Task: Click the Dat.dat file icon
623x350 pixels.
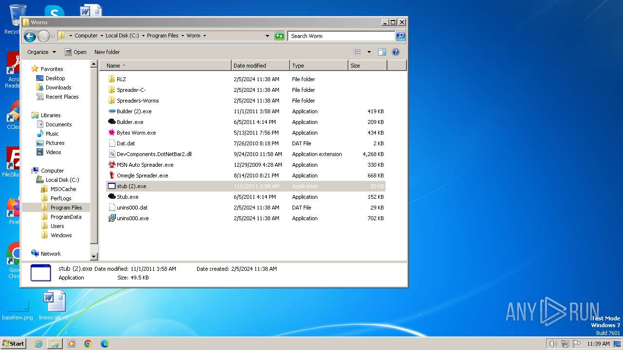Action: point(111,143)
